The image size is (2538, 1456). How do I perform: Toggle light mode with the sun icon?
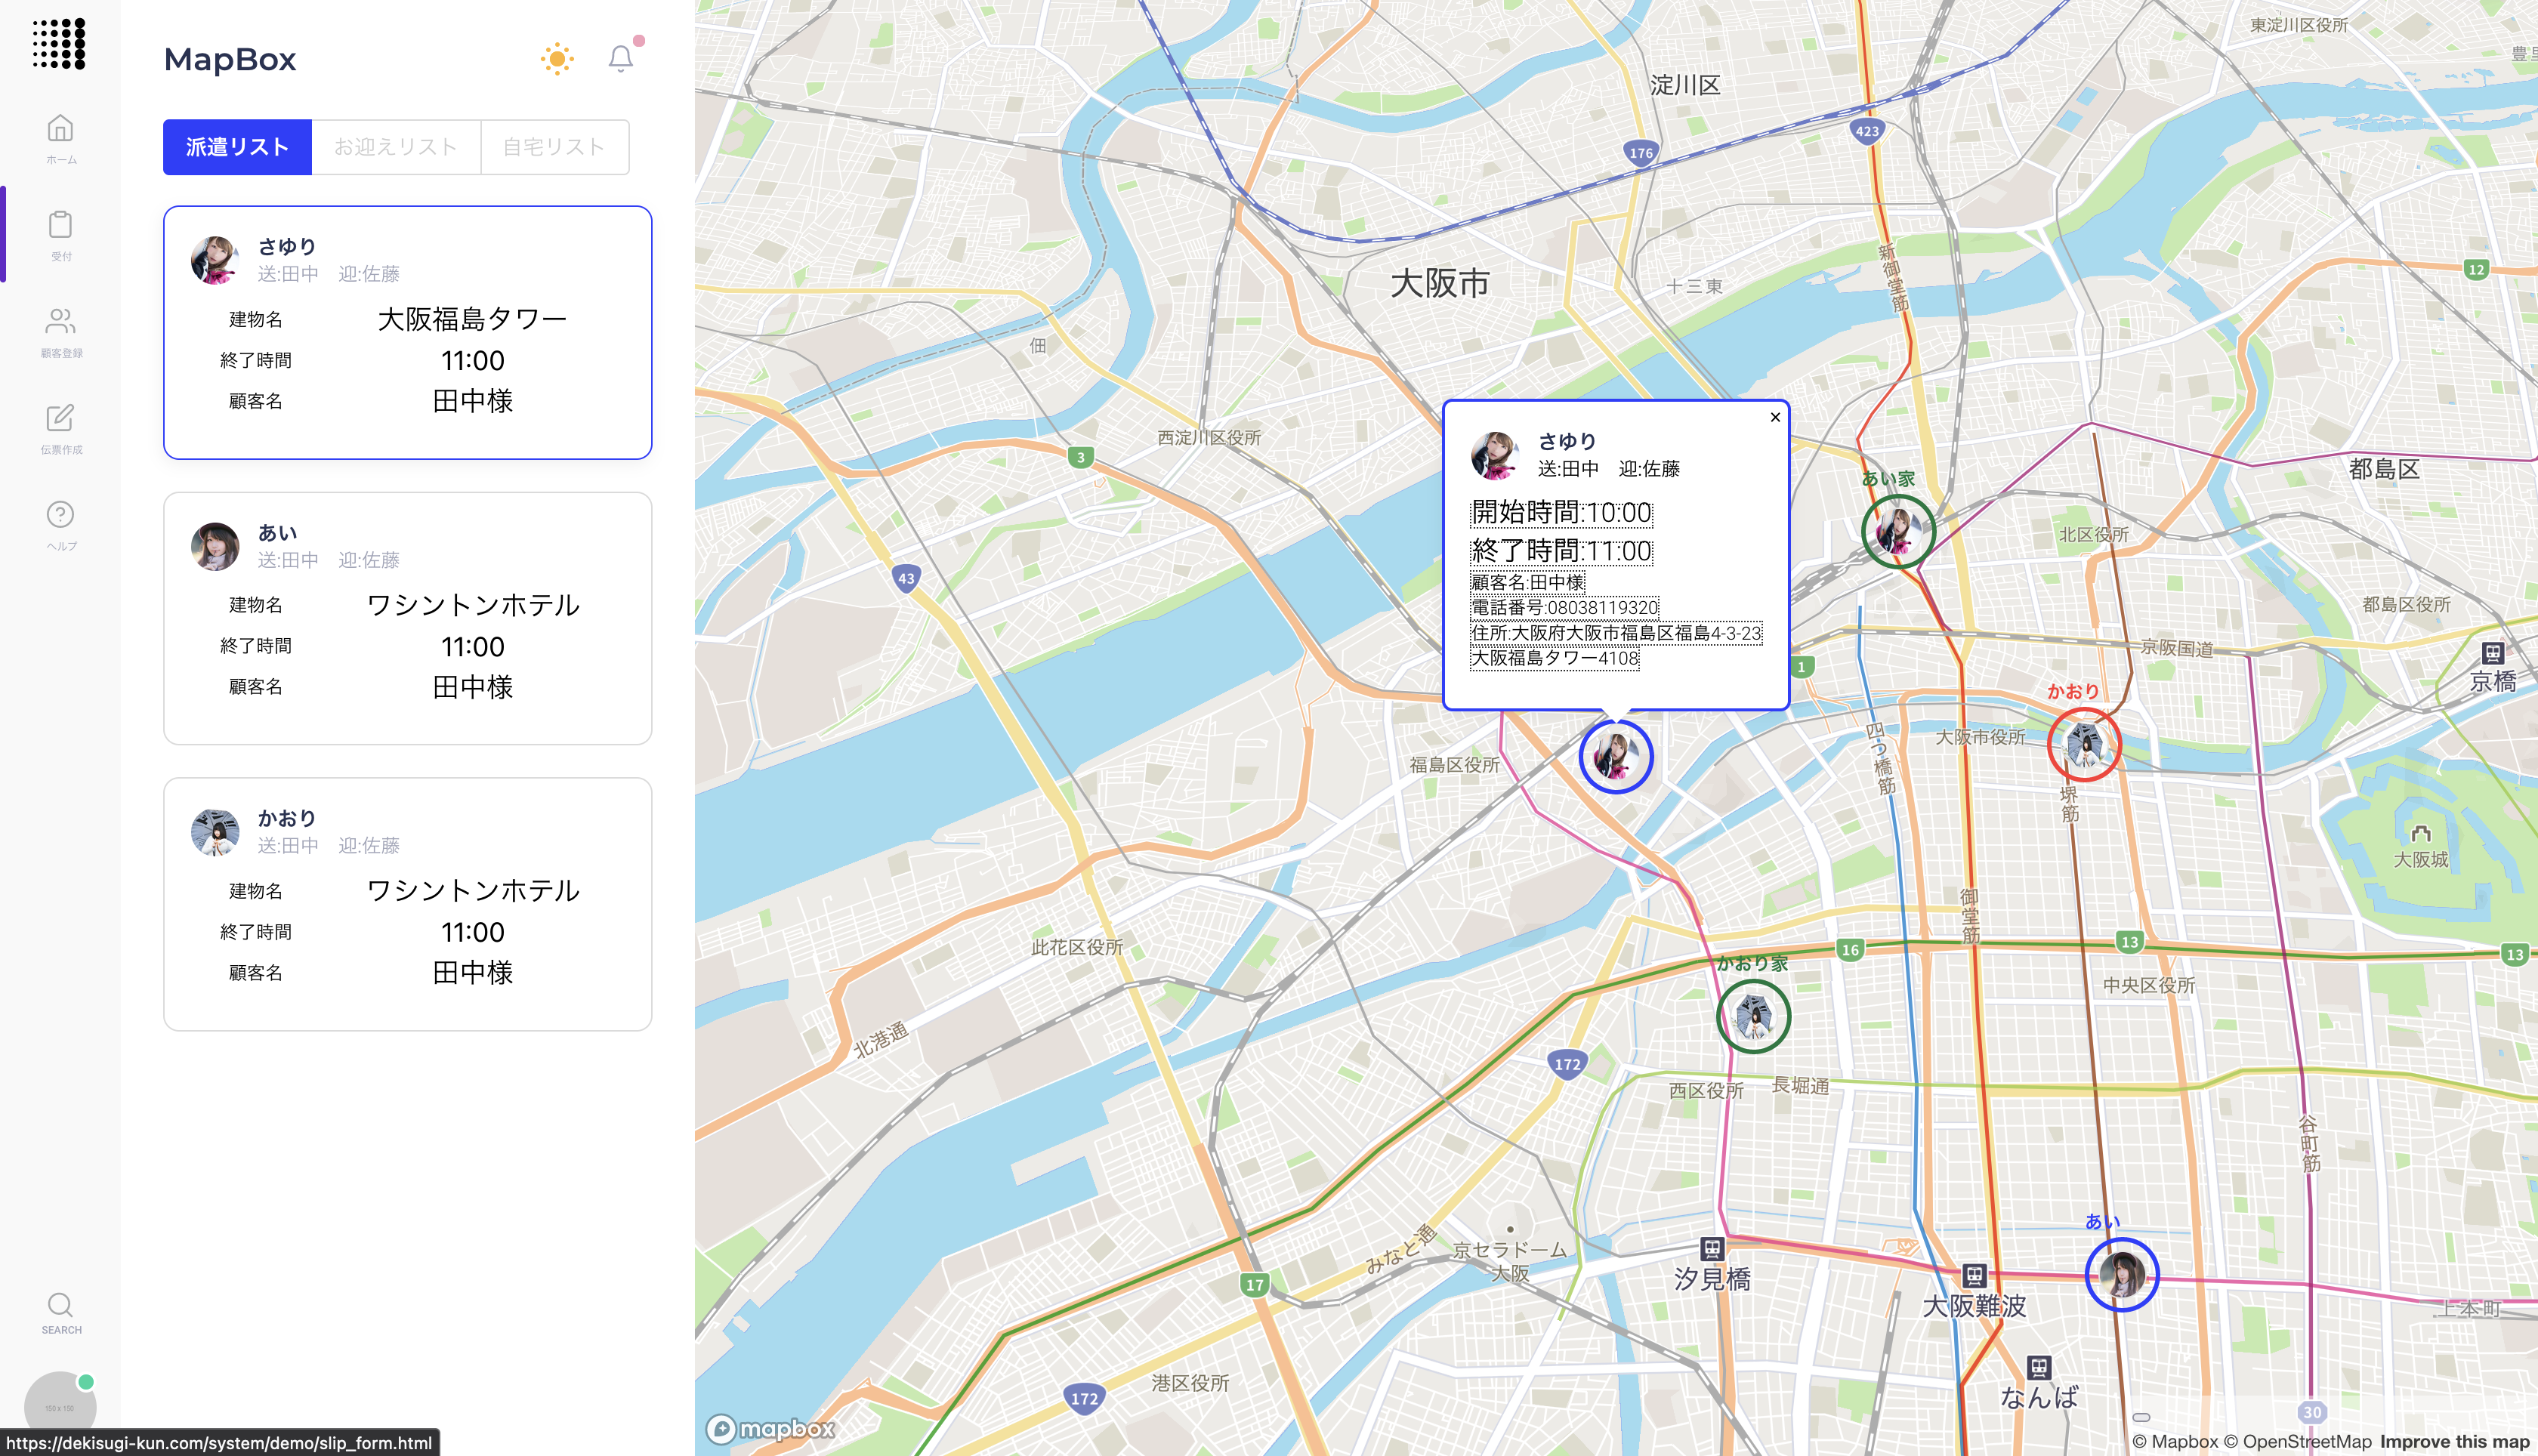coord(557,58)
